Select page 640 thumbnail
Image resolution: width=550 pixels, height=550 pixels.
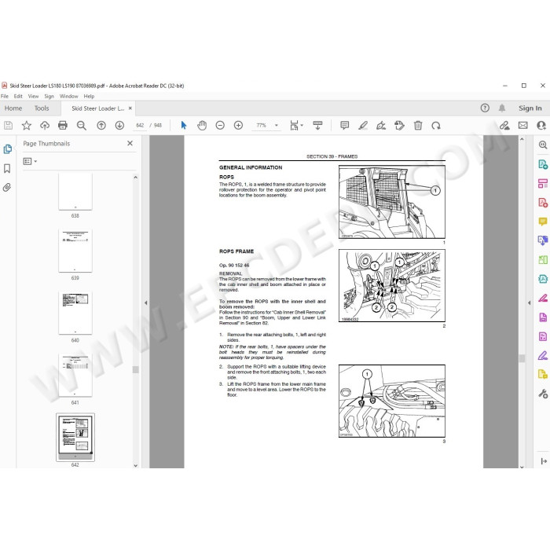[75, 313]
